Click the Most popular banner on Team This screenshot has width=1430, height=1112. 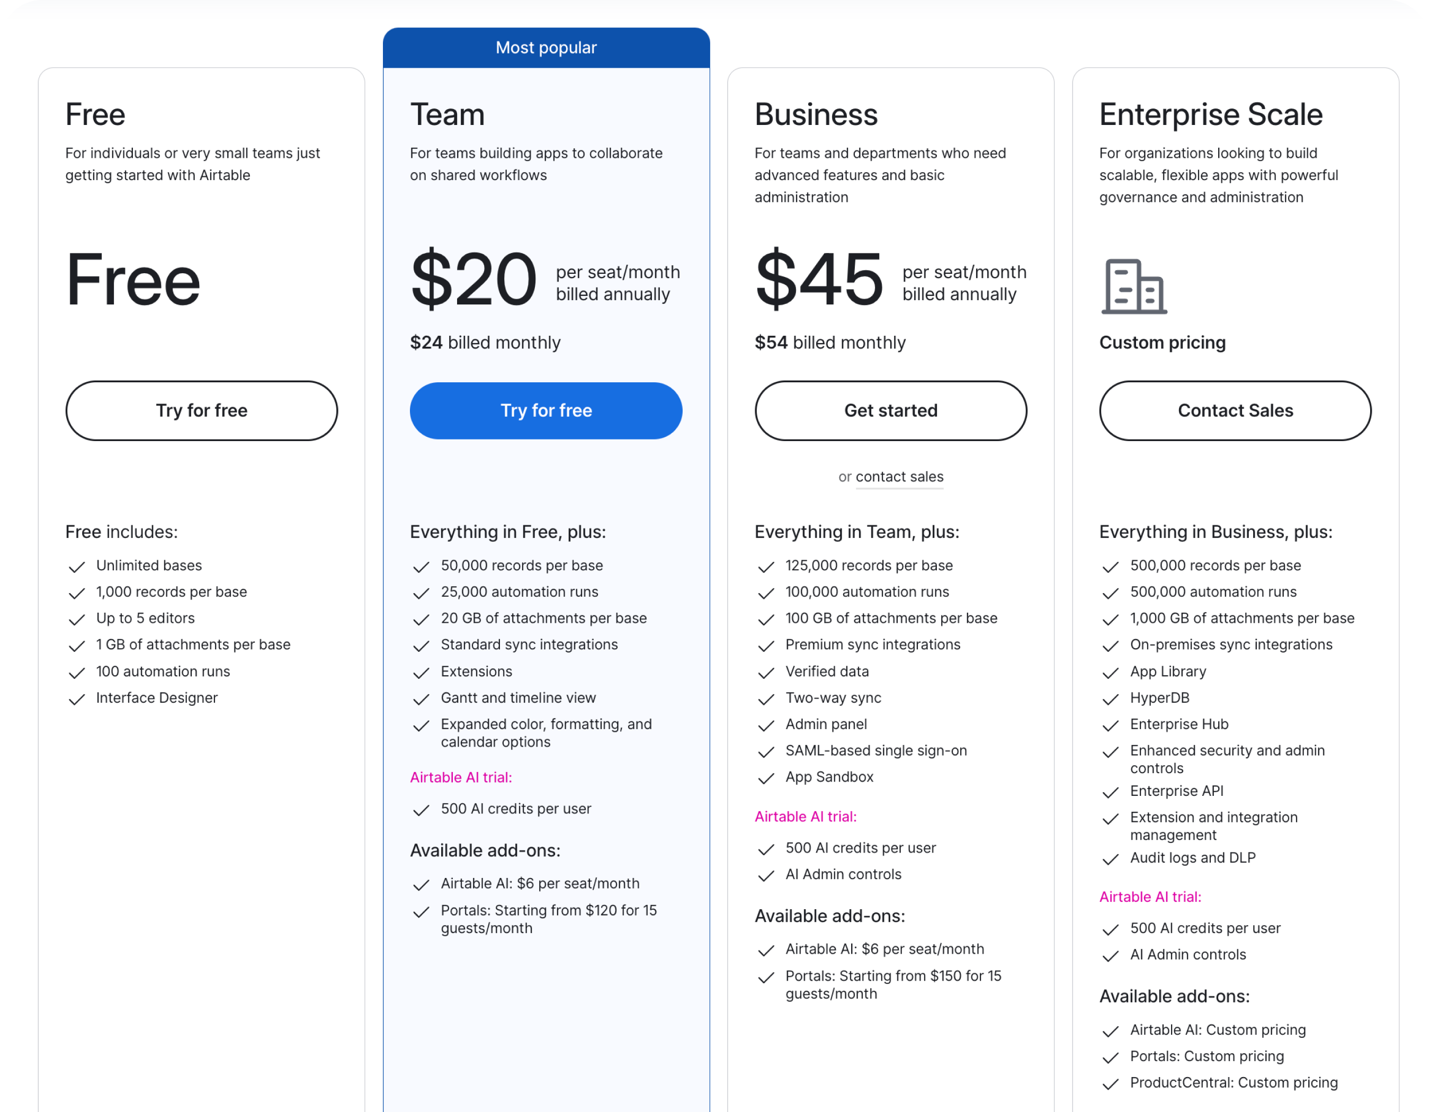[x=546, y=47]
